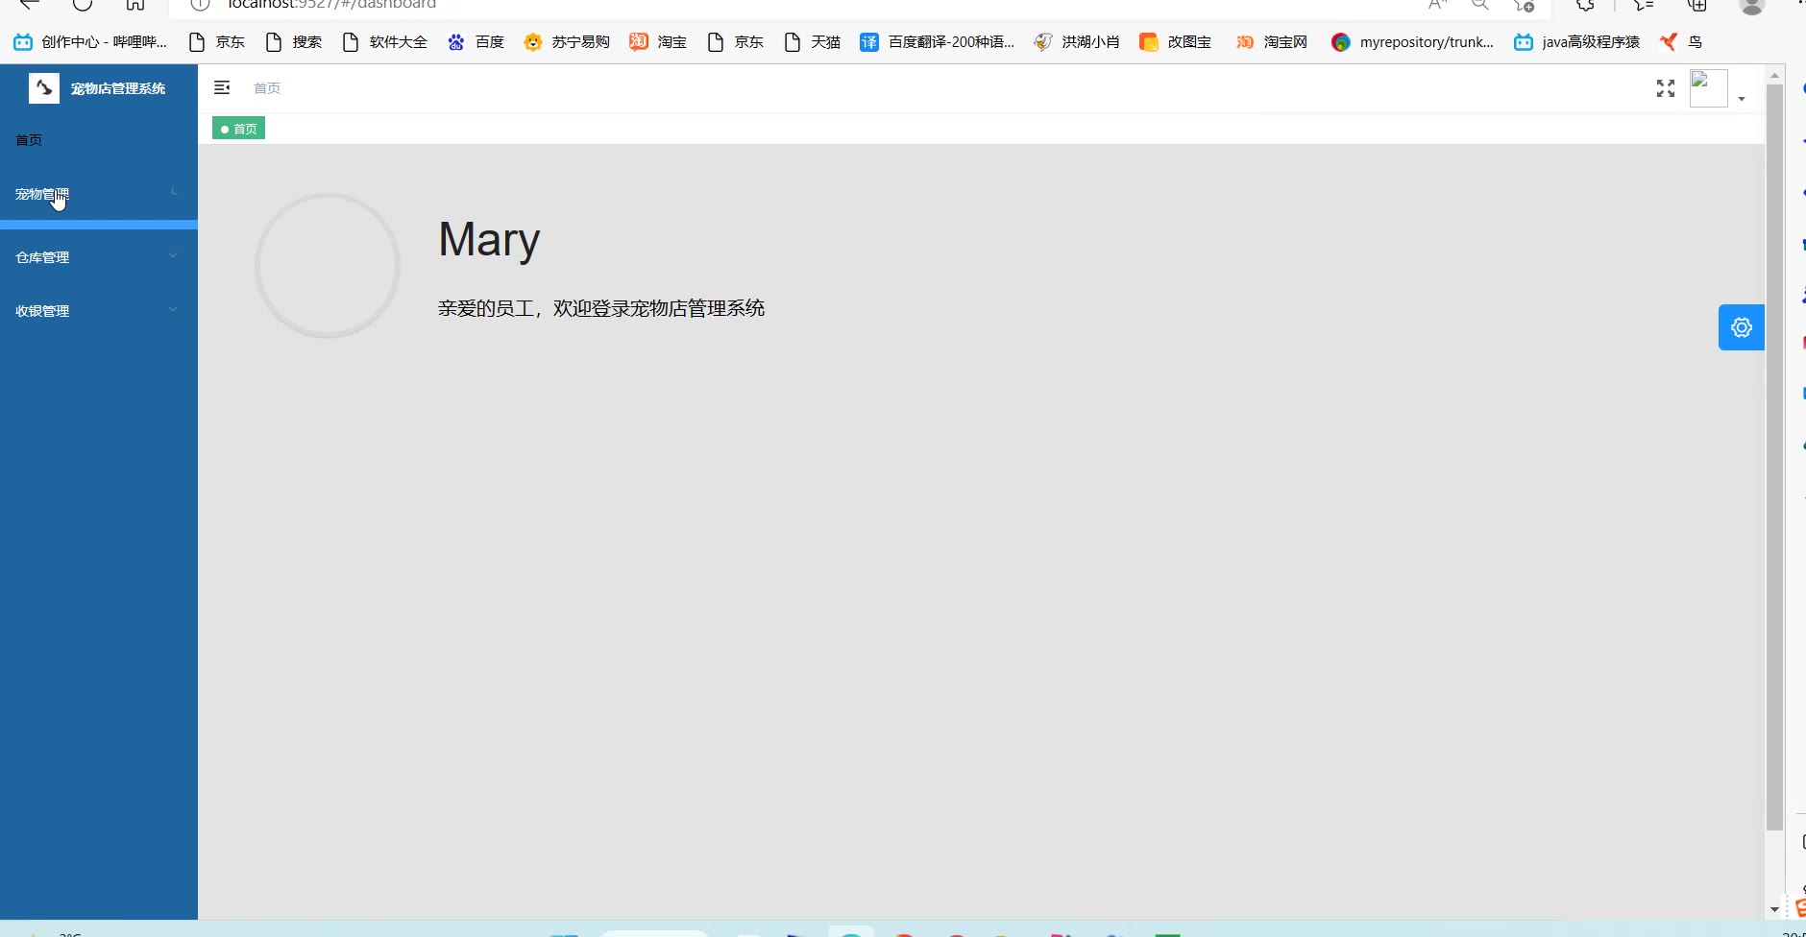This screenshot has height=937, width=1806.
Task: Open the 软件大全 bookmark
Action: coord(385,42)
